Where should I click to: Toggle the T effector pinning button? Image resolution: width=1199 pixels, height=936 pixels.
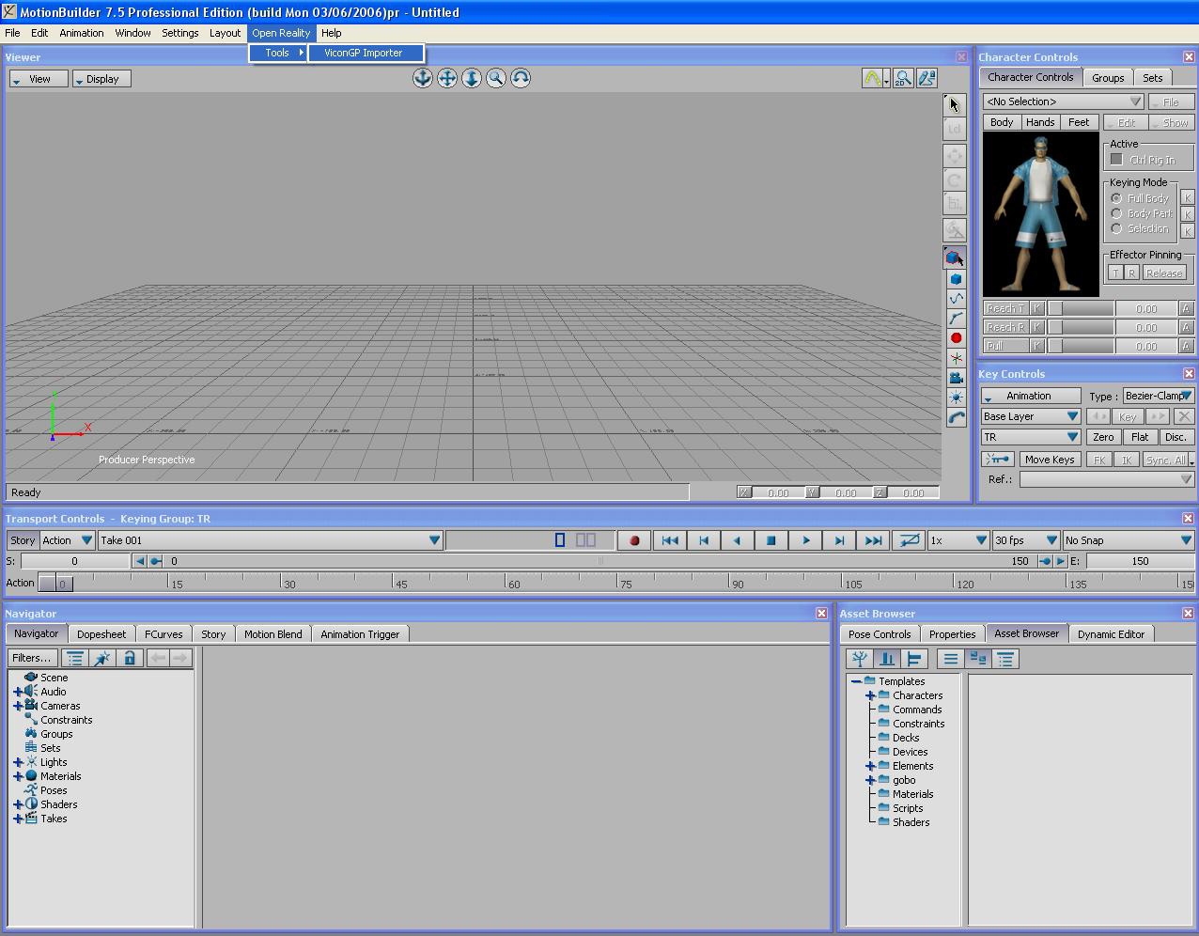1115,273
